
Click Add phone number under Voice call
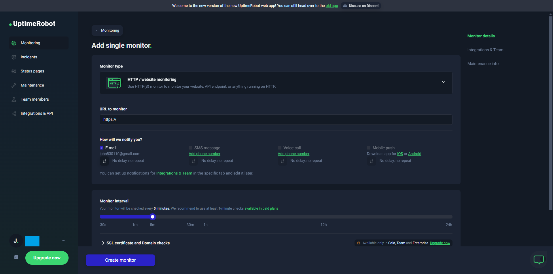[293, 154]
